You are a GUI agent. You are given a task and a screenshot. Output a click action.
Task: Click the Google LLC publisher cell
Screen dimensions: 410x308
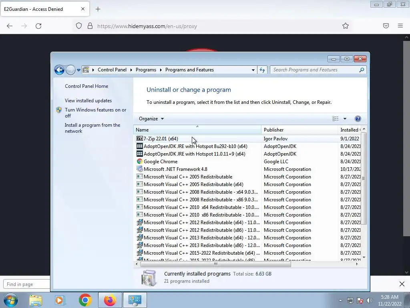click(276, 161)
